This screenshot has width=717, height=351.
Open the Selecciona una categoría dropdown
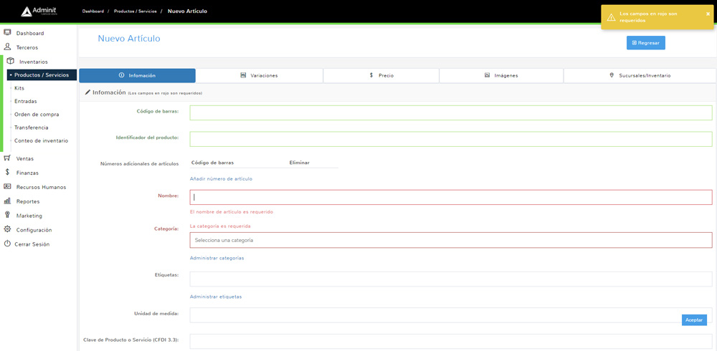point(450,240)
